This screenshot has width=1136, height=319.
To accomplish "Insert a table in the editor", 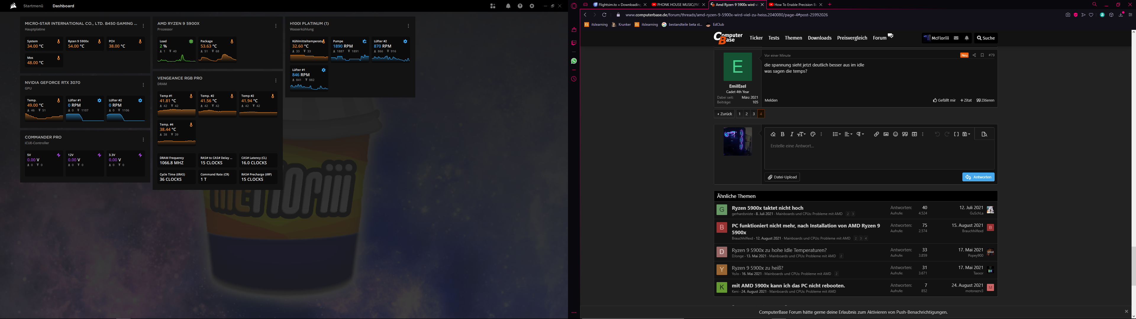I will pyautogui.click(x=914, y=134).
